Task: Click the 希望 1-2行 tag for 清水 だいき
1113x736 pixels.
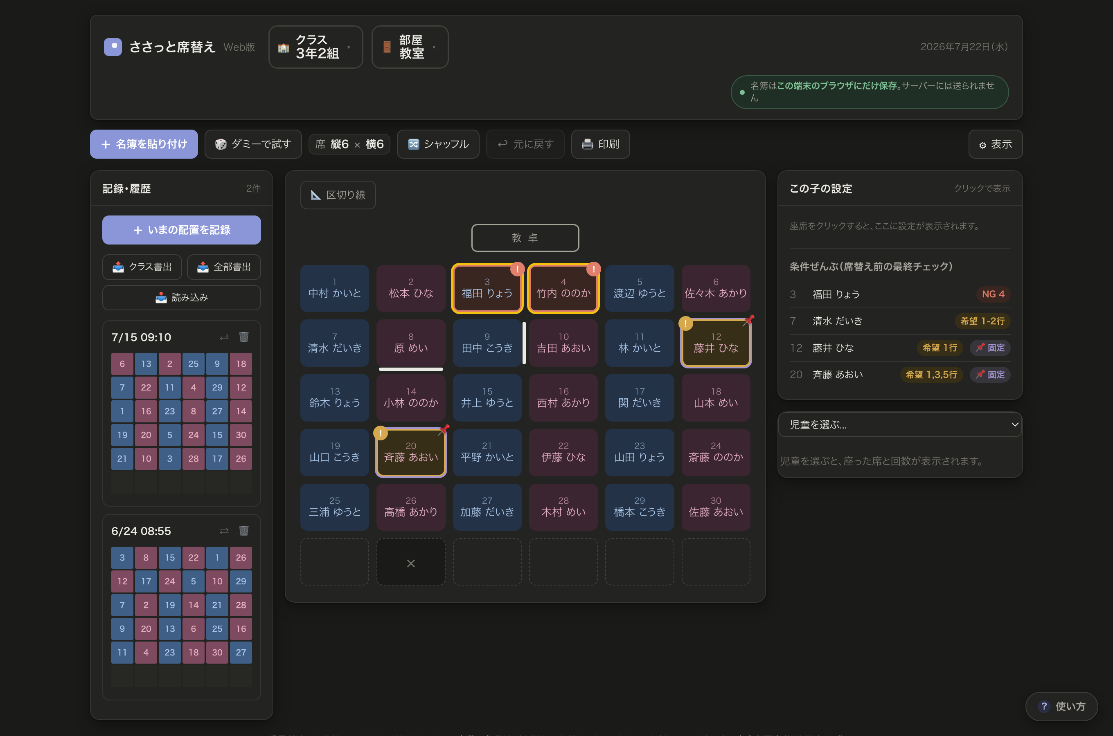Action: (x=982, y=321)
